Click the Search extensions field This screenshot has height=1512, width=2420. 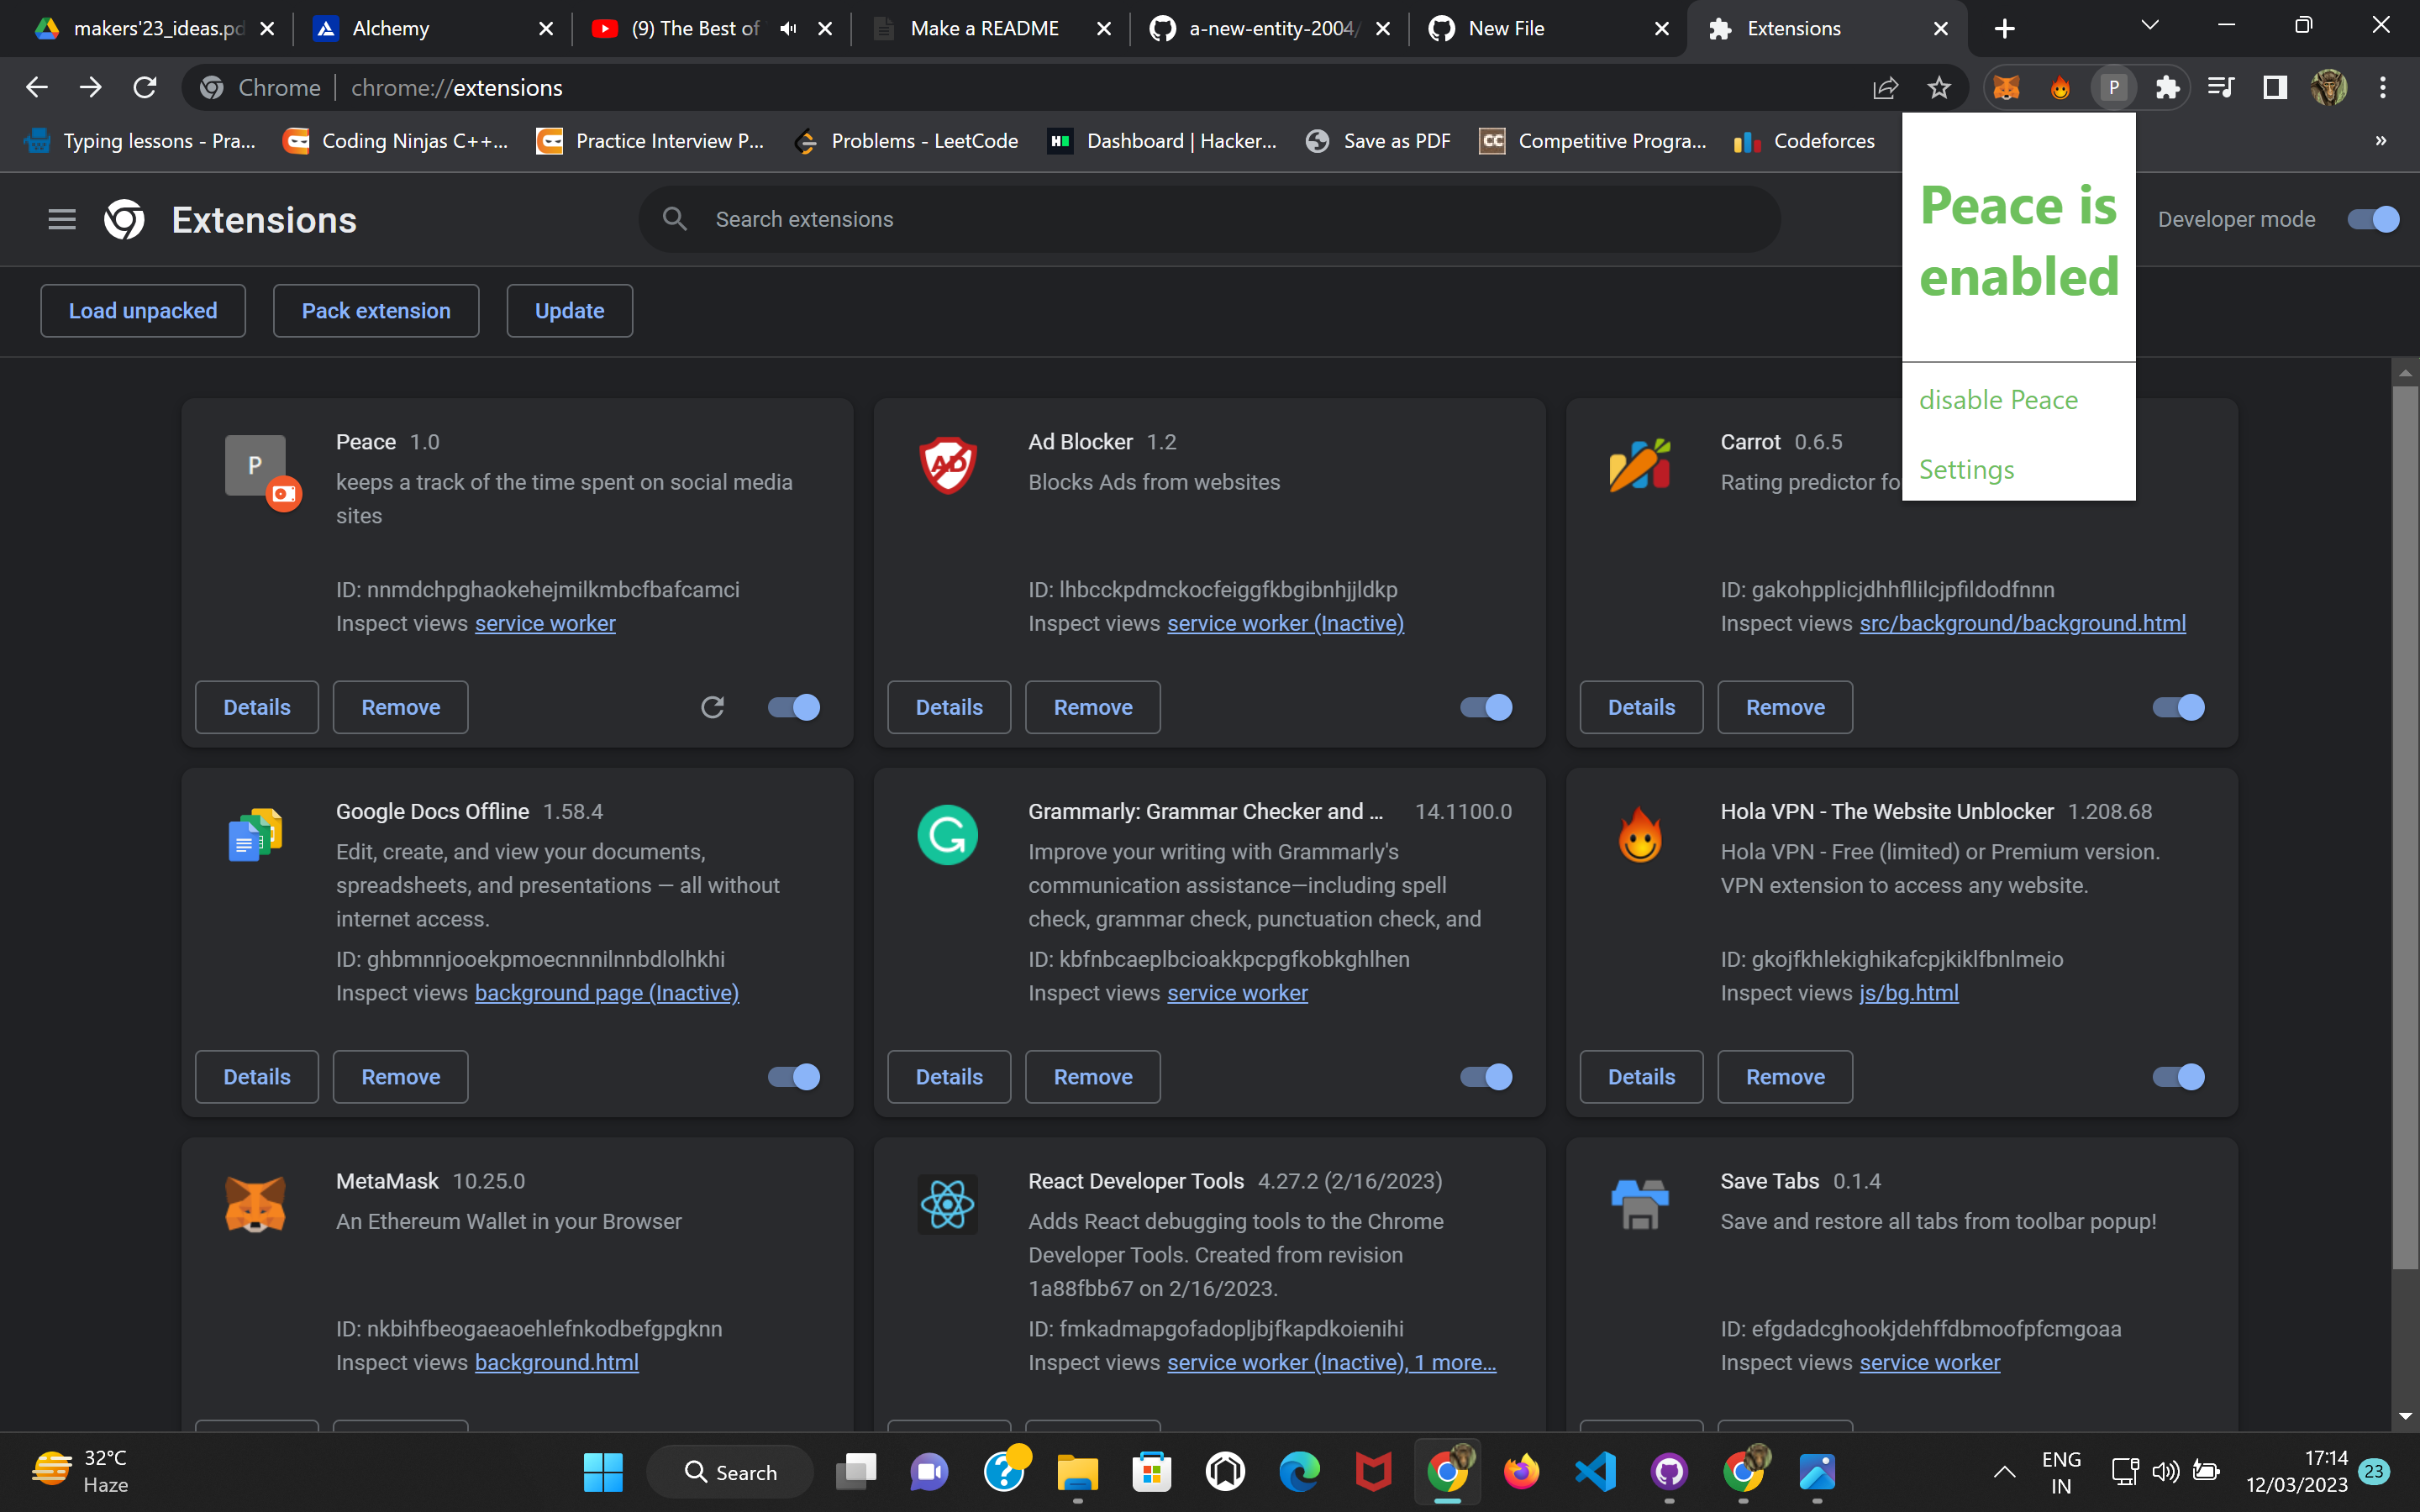[x=1209, y=219]
